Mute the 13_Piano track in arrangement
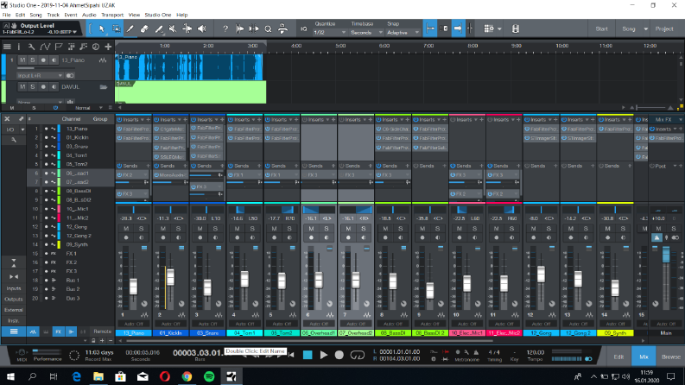Image resolution: width=685 pixels, height=385 pixels. click(x=22, y=60)
